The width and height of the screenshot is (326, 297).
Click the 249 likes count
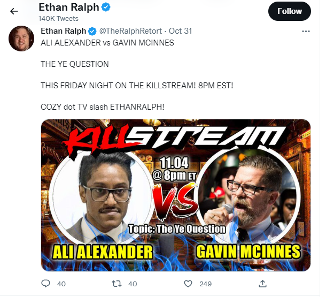(205, 284)
